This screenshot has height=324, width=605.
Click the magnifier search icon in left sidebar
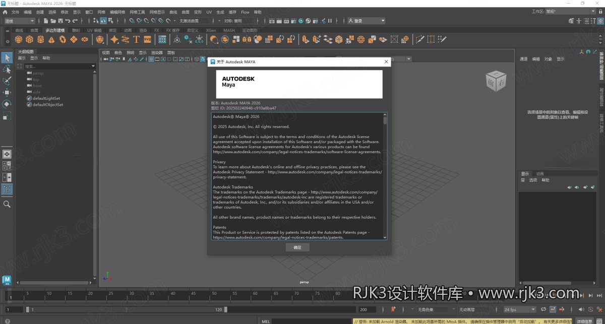tap(7, 204)
